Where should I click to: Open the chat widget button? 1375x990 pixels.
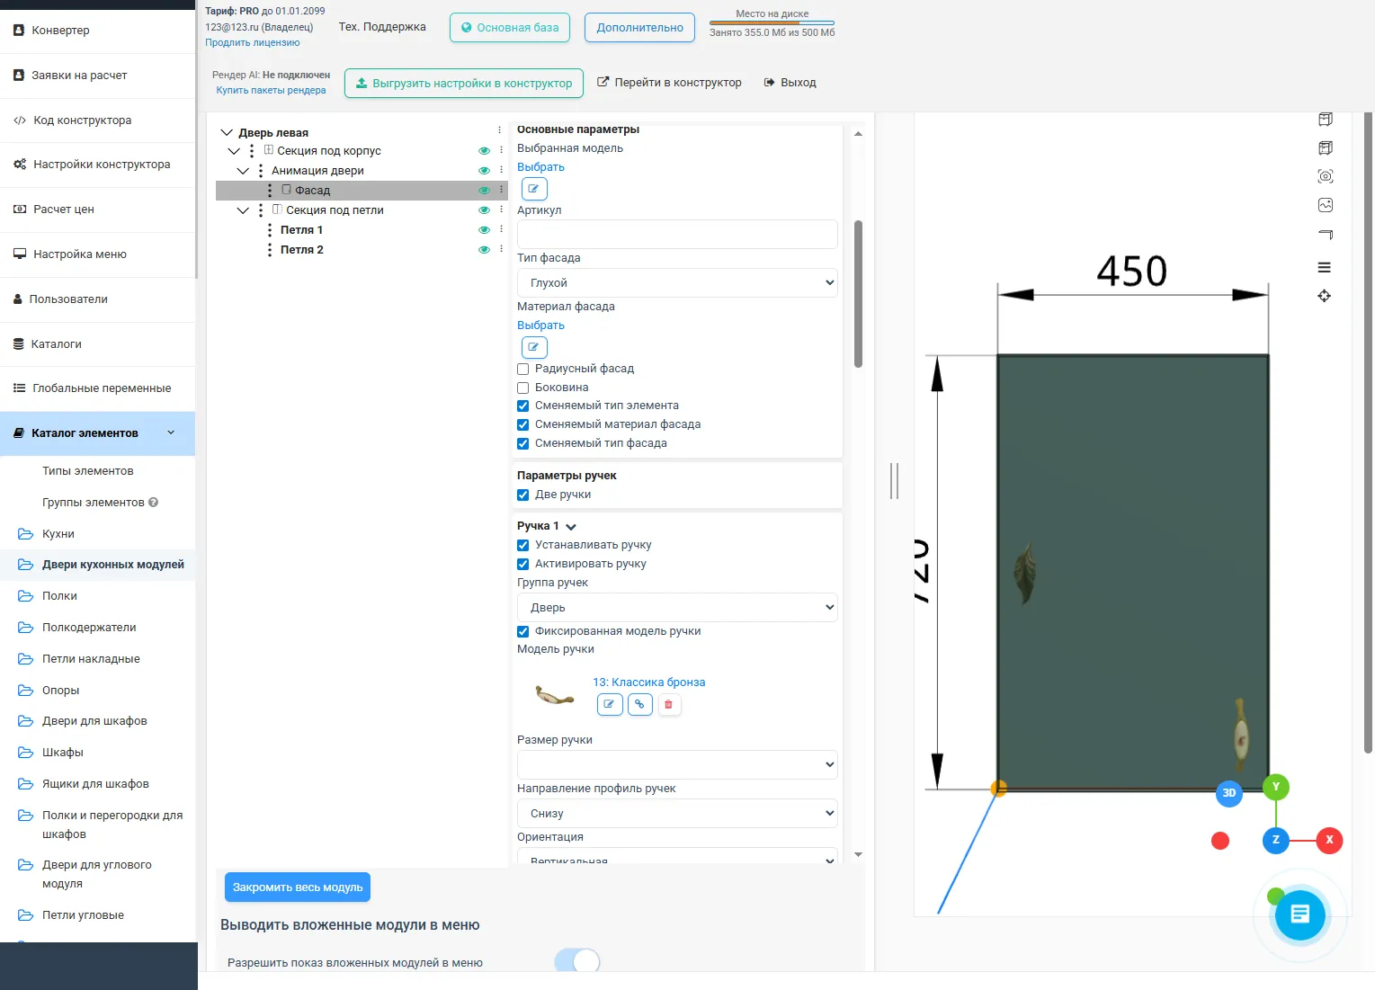point(1299,914)
